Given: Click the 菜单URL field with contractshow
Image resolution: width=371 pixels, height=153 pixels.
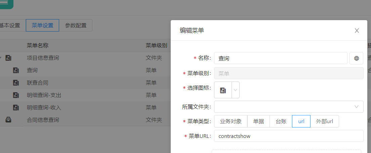Looking at the screenshot, I should 289,136.
